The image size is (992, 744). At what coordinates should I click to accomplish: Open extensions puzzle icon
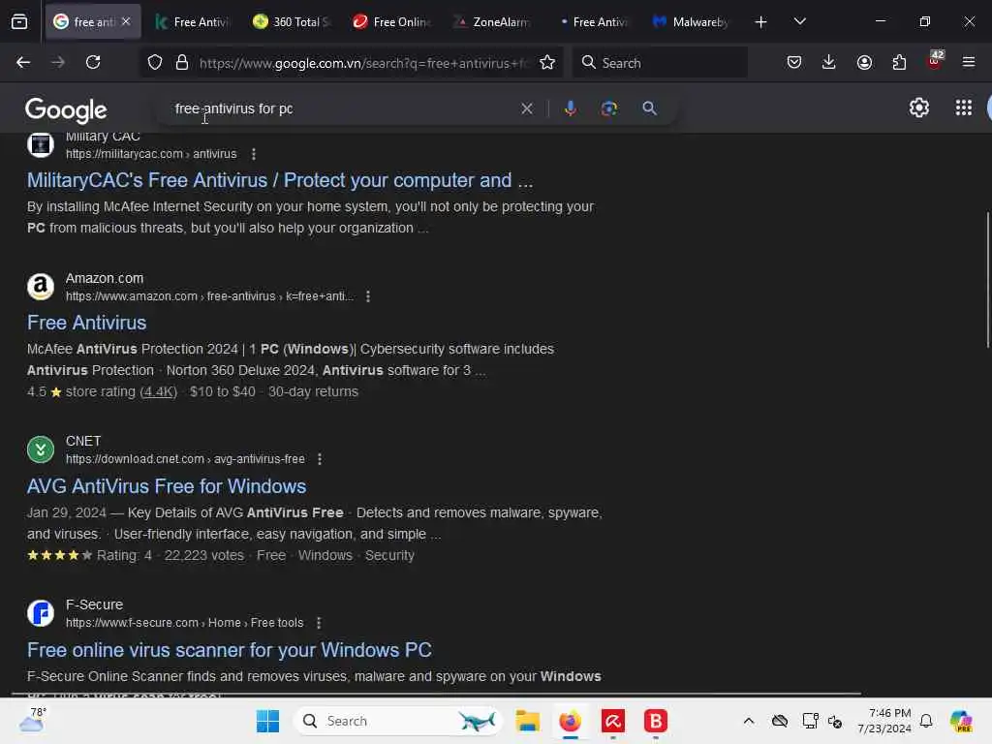click(899, 62)
